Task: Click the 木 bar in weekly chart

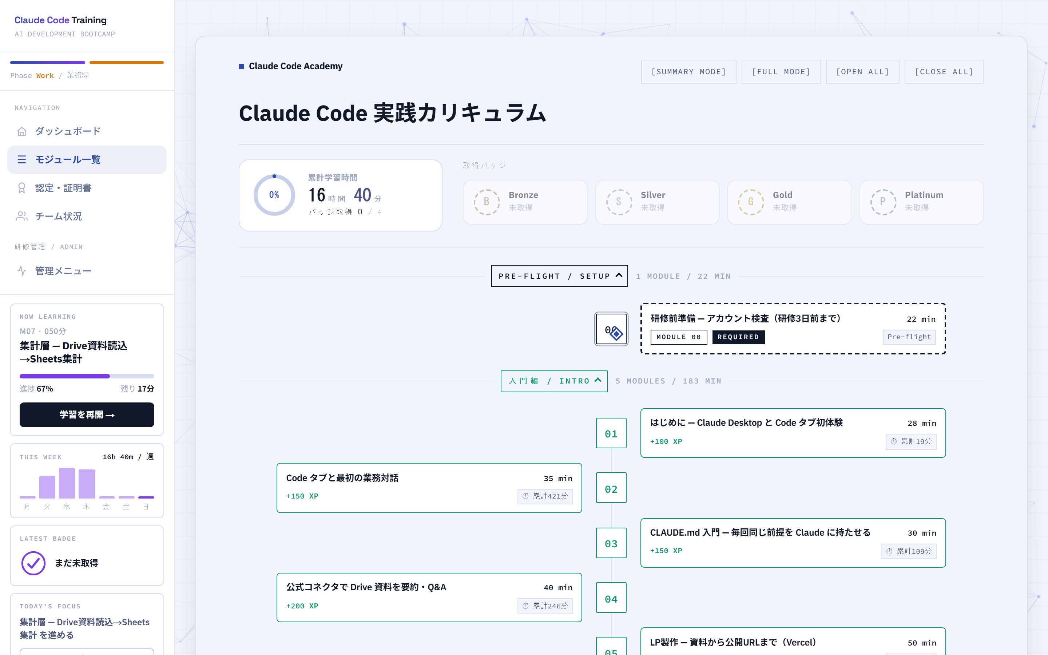Action: click(x=87, y=484)
